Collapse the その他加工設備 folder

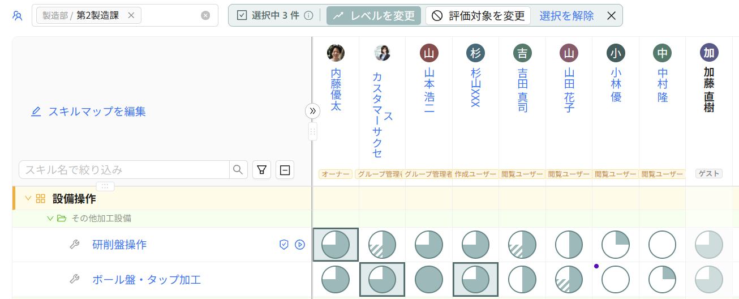[x=50, y=219]
